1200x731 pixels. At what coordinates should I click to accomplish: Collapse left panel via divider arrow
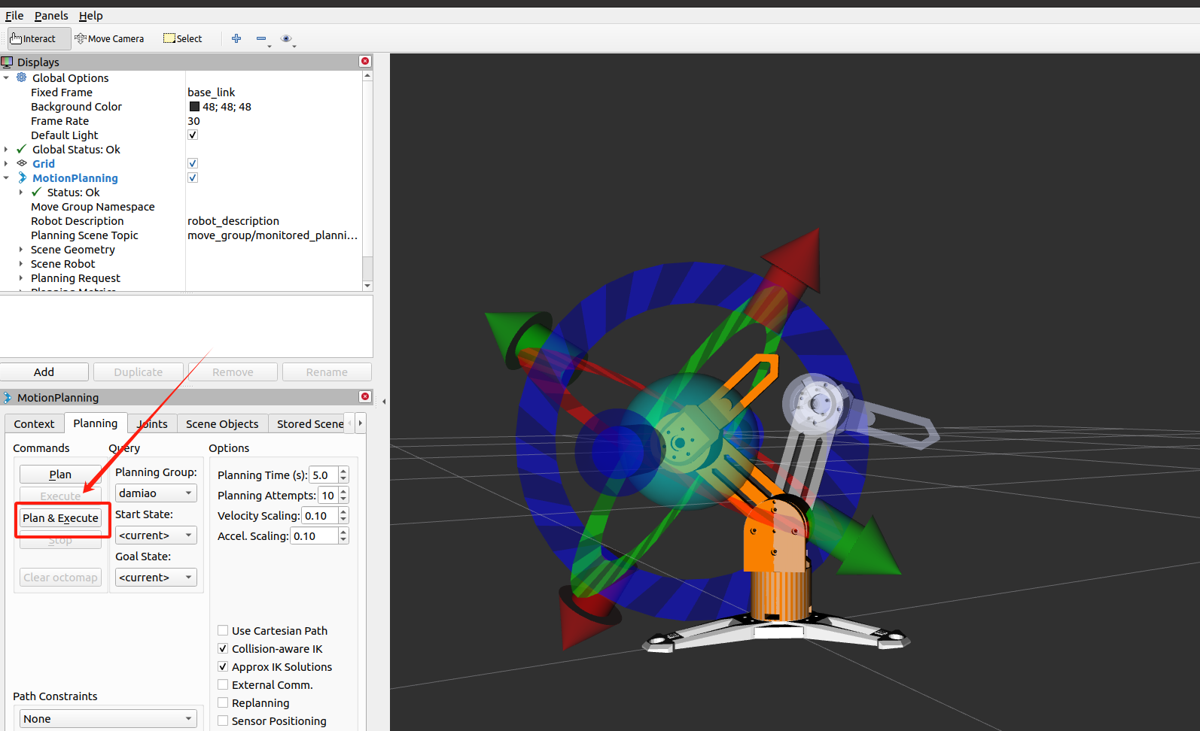(x=384, y=402)
